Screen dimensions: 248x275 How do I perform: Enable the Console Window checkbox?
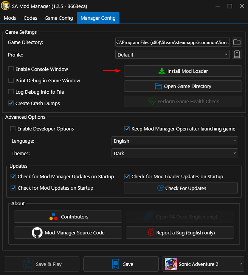pos(11,69)
